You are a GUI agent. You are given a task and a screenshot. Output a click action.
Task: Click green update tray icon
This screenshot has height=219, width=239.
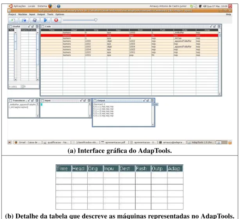click(191, 6)
